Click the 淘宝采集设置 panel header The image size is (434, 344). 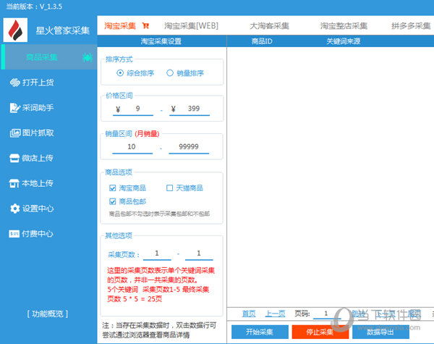point(161,41)
